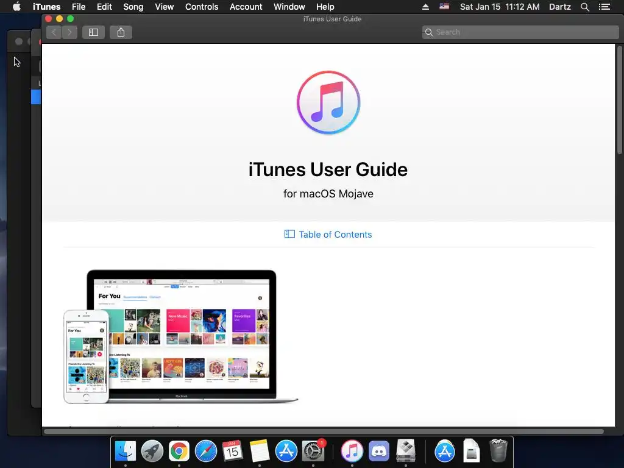Open the View menu
This screenshot has height=468, width=624.
click(165, 7)
